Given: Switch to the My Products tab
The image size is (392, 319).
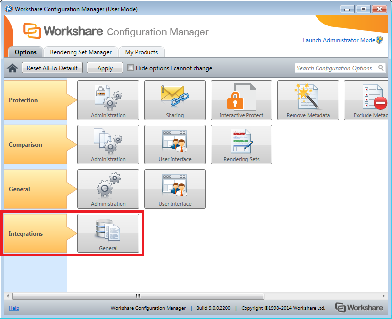Looking at the screenshot, I should (x=142, y=52).
